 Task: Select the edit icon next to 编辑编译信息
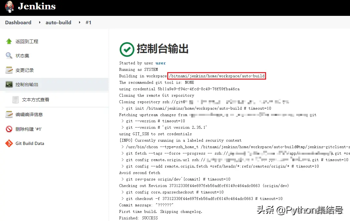click(x=9, y=114)
